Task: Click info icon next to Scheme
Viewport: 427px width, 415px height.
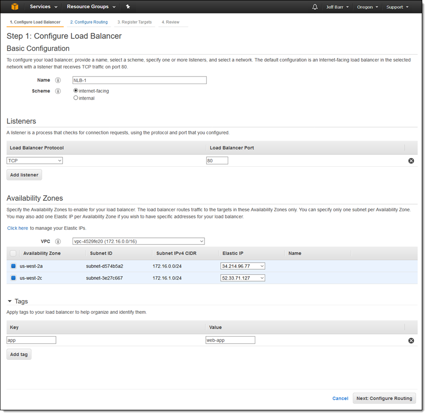Action: tap(58, 91)
